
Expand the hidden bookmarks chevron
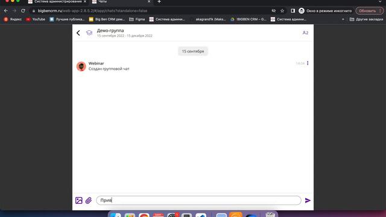[343, 19]
